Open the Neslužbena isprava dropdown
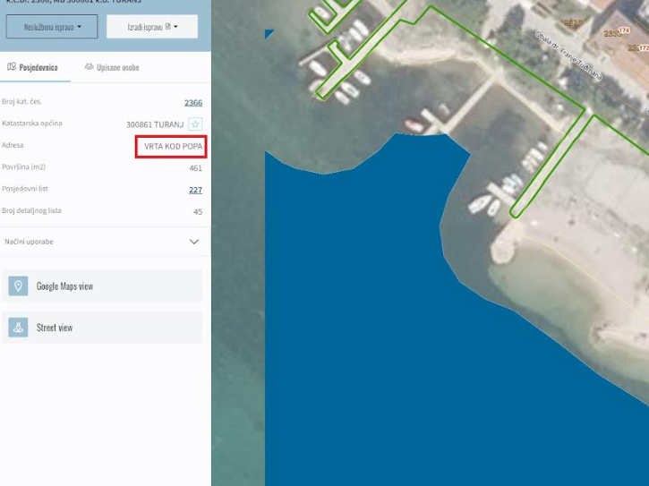The width and height of the screenshot is (649, 486). tap(50, 27)
